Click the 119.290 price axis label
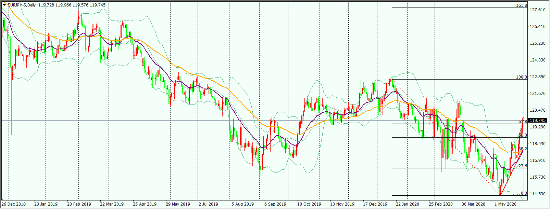 537,127
